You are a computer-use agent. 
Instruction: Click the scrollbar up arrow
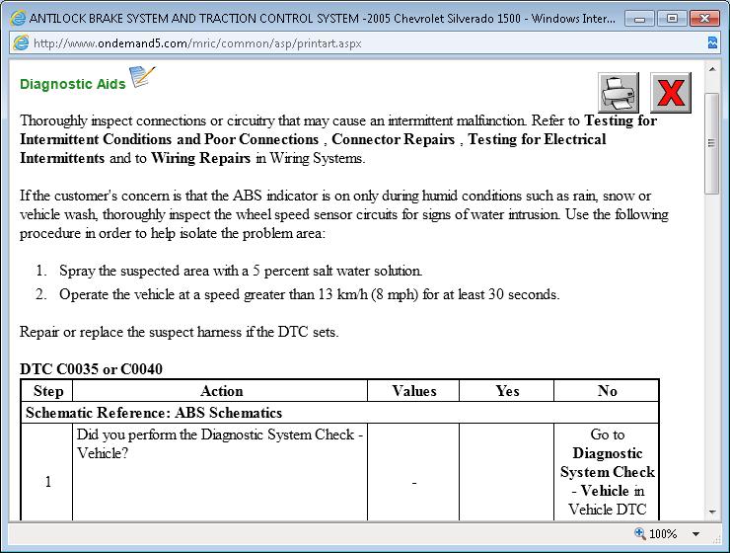click(x=712, y=69)
